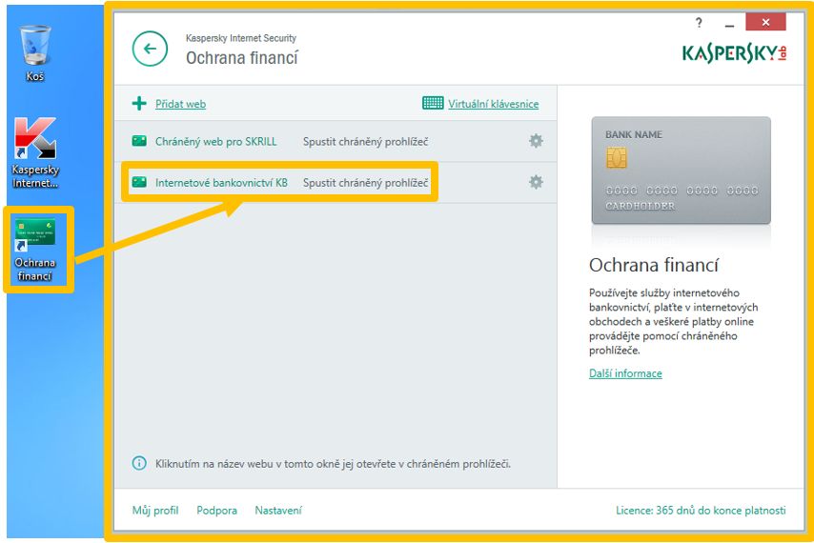This screenshot has height=543, width=814.
Task: Click the Kaspersky Internet Security subtitle text
Action: [241, 38]
